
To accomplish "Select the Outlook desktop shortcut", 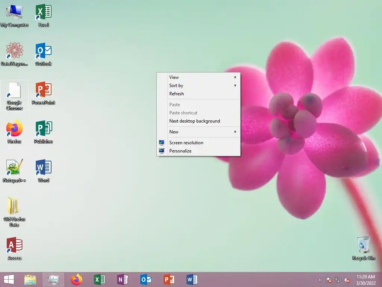I will click(x=43, y=54).
